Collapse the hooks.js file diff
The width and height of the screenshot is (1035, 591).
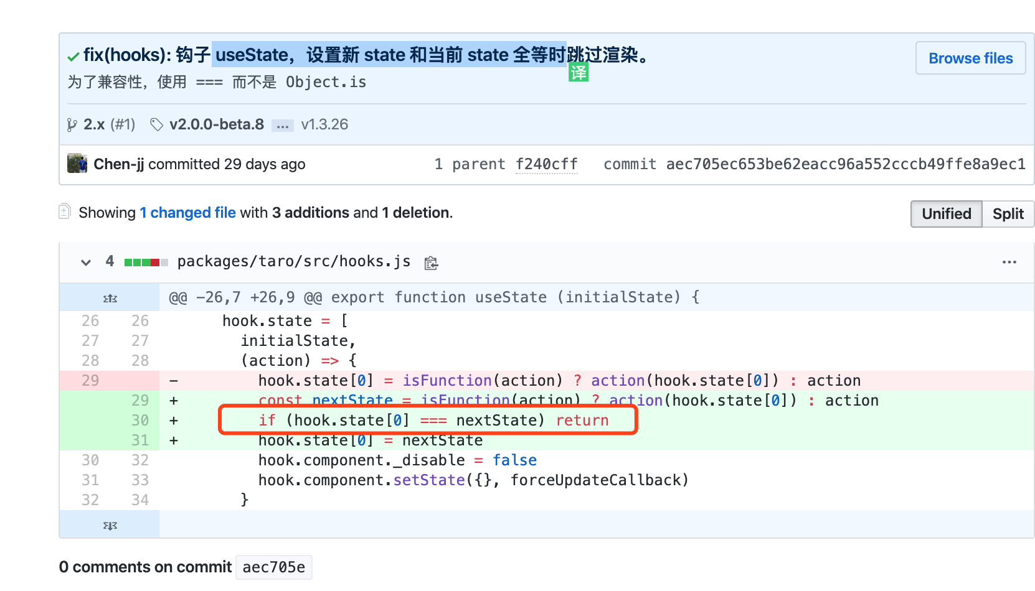85,262
